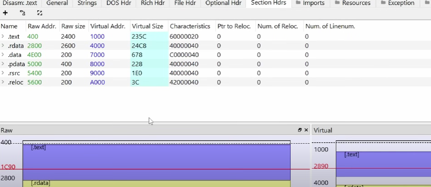The image size is (431, 187).
Task: Switch to the Strings tab
Action: pos(87,3)
